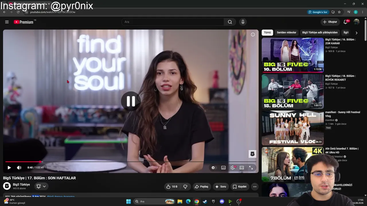Go to the YouTube Premium home logo
This screenshot has height=206, width=367.
[x=24, y=22]
